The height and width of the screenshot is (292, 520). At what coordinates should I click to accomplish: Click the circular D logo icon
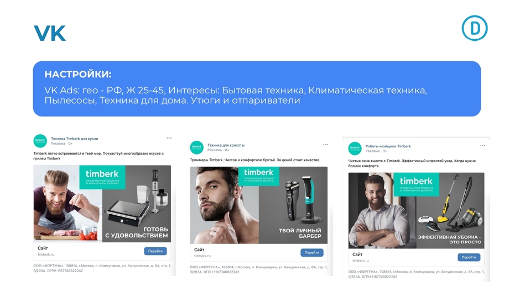pyautogui.click(x=475, y=28)
